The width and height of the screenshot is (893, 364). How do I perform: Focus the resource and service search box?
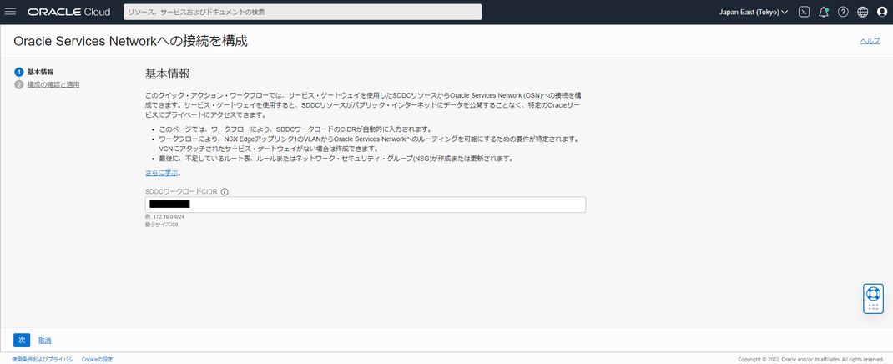[302, 12]
